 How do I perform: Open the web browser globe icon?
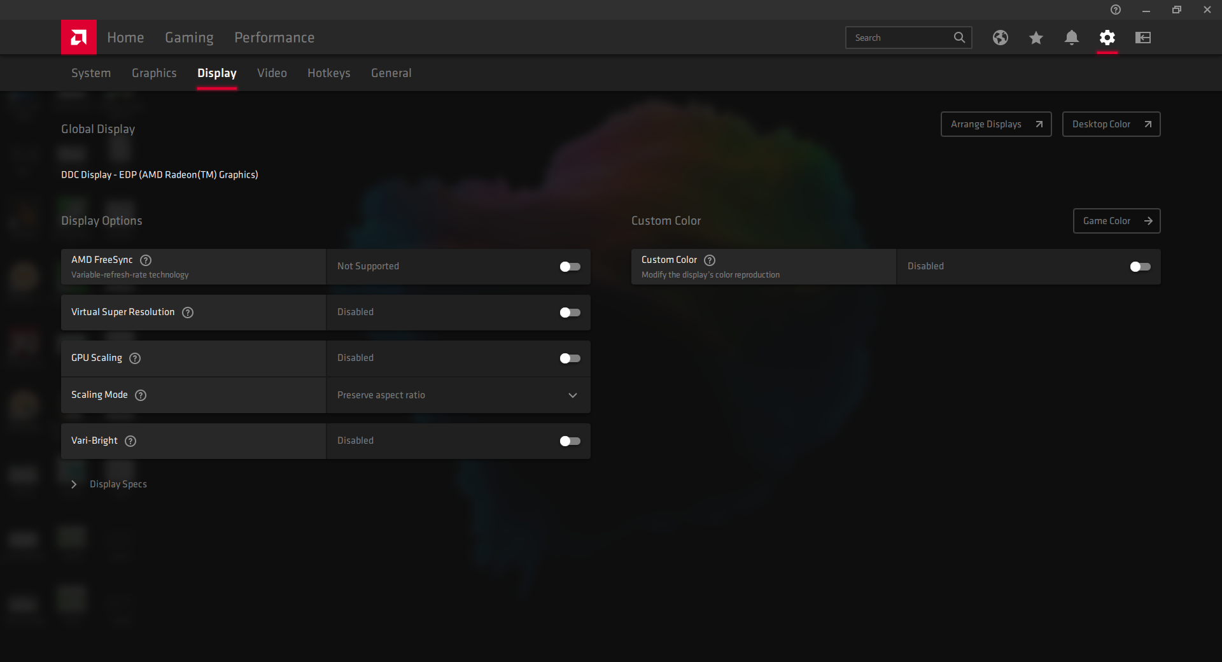tap(1001, 38)
